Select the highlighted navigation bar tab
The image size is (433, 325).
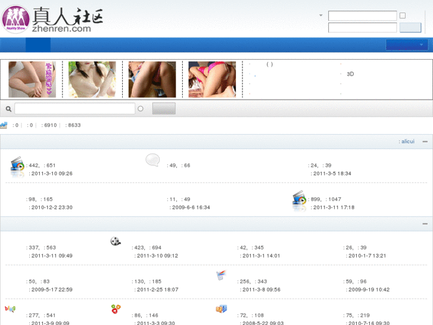coord(38,45)
